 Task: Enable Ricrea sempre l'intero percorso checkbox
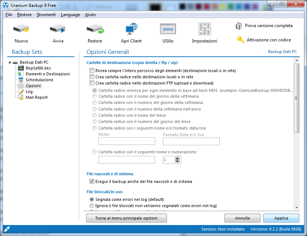point(92,71)
